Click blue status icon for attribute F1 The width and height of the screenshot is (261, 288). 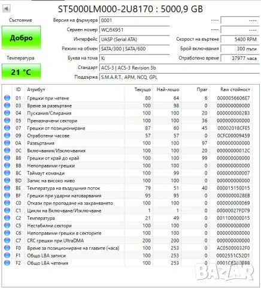(7, 256)
